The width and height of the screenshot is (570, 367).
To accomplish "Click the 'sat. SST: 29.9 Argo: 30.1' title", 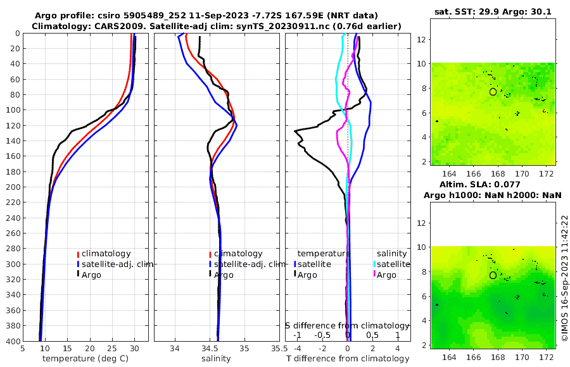I will tap(493, 11).
